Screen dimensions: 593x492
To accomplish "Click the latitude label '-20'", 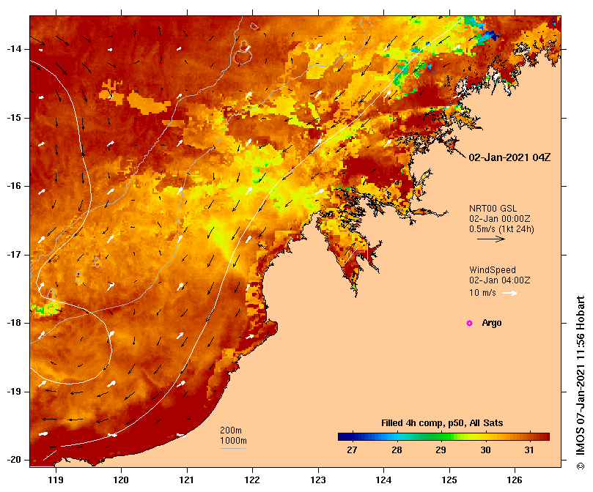I will click(x=14, y=461).
